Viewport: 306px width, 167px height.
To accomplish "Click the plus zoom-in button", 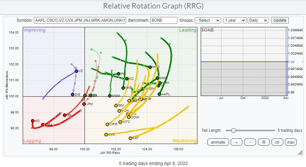I will coord(236,142).
